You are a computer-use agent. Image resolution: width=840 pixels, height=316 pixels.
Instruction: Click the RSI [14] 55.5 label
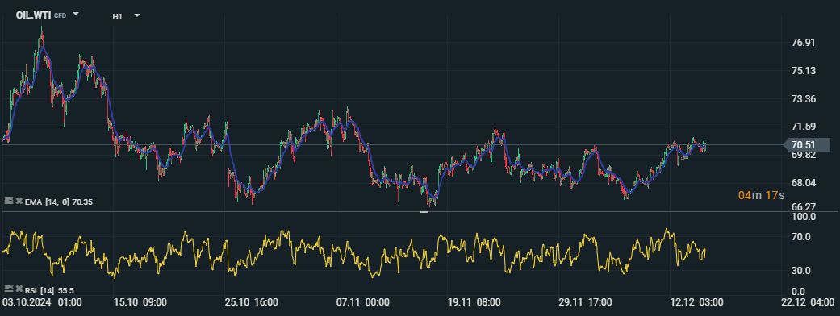click(49, 290)
